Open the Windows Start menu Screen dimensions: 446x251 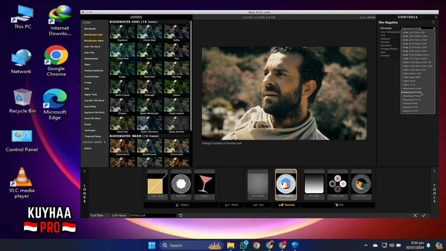pos(152,245)
